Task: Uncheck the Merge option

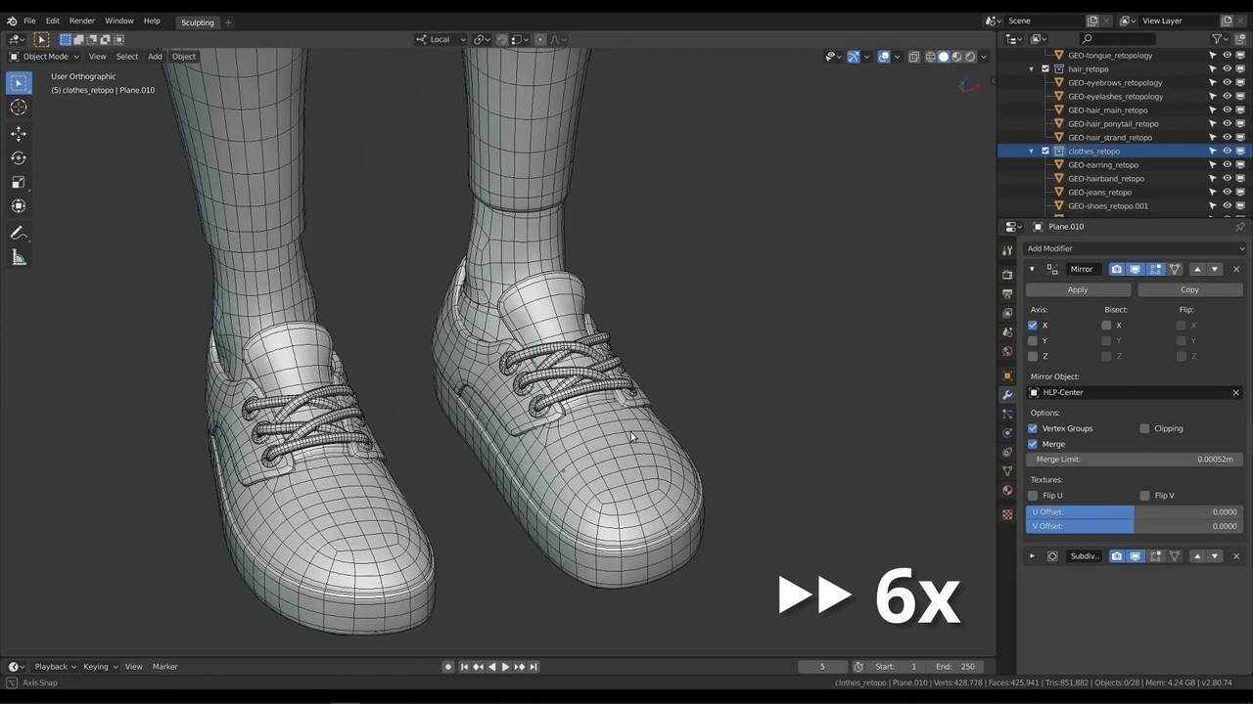Action: [x=1033, y=444]
